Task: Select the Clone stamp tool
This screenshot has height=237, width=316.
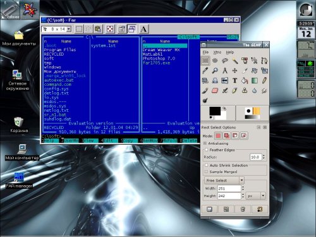Action: pyautogui.click(x=245, y=90)
